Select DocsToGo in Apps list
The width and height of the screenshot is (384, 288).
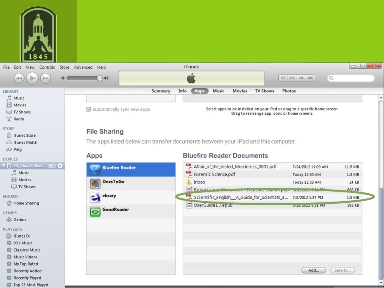tap(131, 184)
